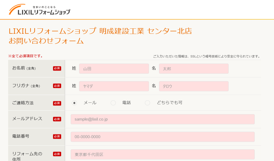Click the お問い合わせフォーム page heading

click(46, 41)
